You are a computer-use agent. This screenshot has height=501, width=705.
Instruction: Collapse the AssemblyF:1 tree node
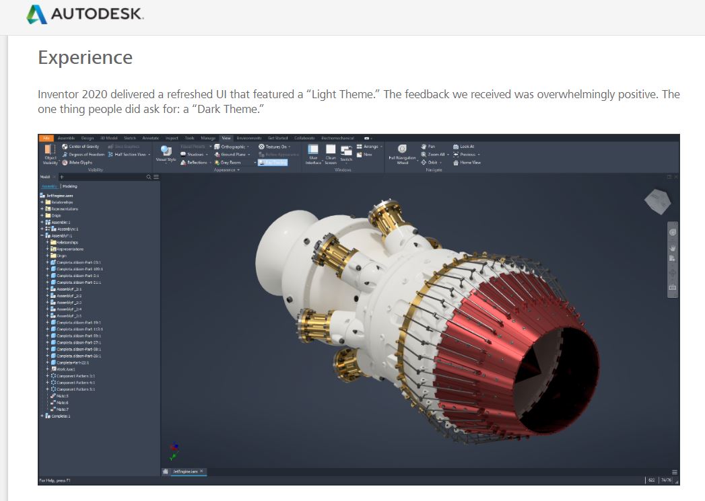(42, 234)
